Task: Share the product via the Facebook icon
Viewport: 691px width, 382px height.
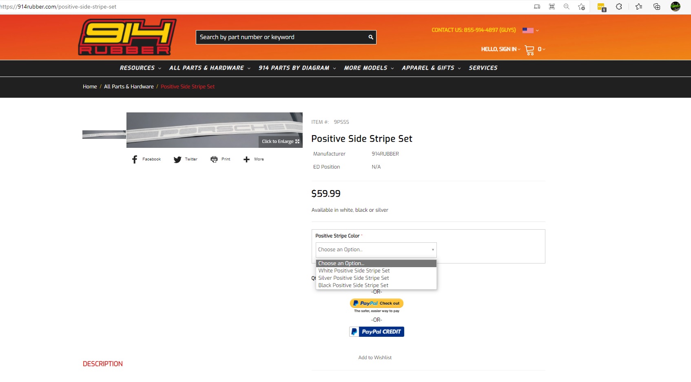Action: (x=135, y=159)
